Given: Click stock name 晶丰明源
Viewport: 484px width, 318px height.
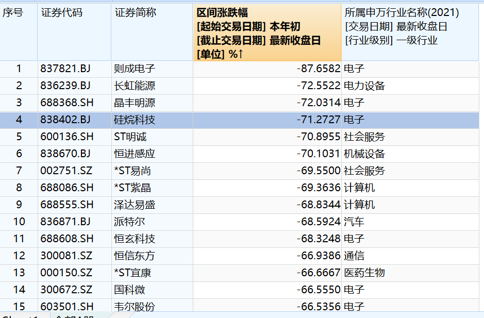Looking at the screenshot, I should coord(135,103).
